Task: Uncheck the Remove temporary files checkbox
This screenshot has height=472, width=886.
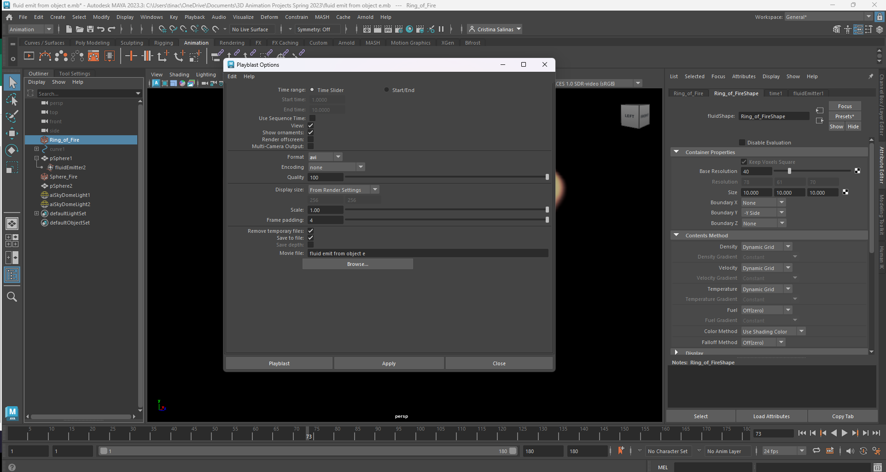Action: (x=311, y=231)
